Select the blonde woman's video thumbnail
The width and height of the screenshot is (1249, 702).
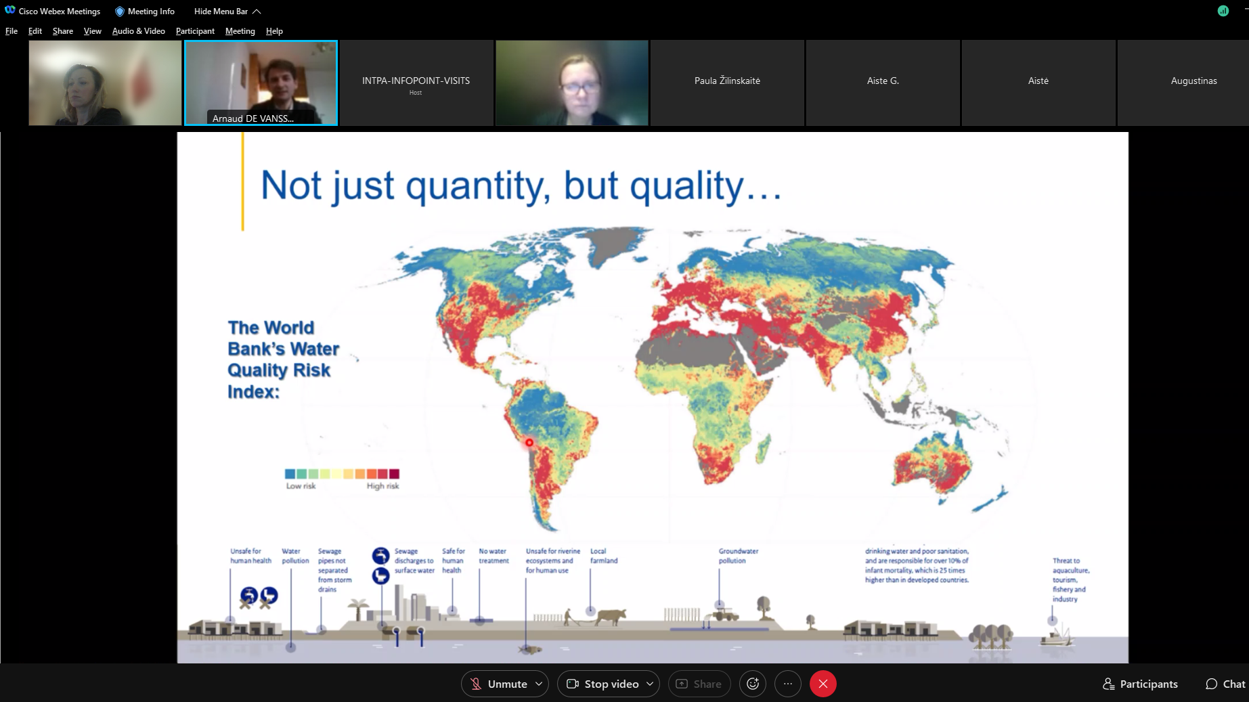[x=105, y=83]
